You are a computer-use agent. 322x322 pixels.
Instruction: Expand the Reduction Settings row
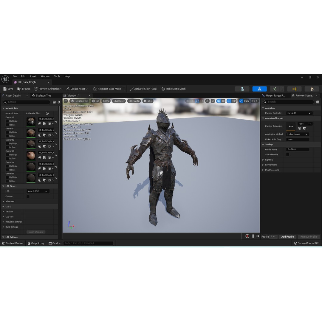click(3, 222)
